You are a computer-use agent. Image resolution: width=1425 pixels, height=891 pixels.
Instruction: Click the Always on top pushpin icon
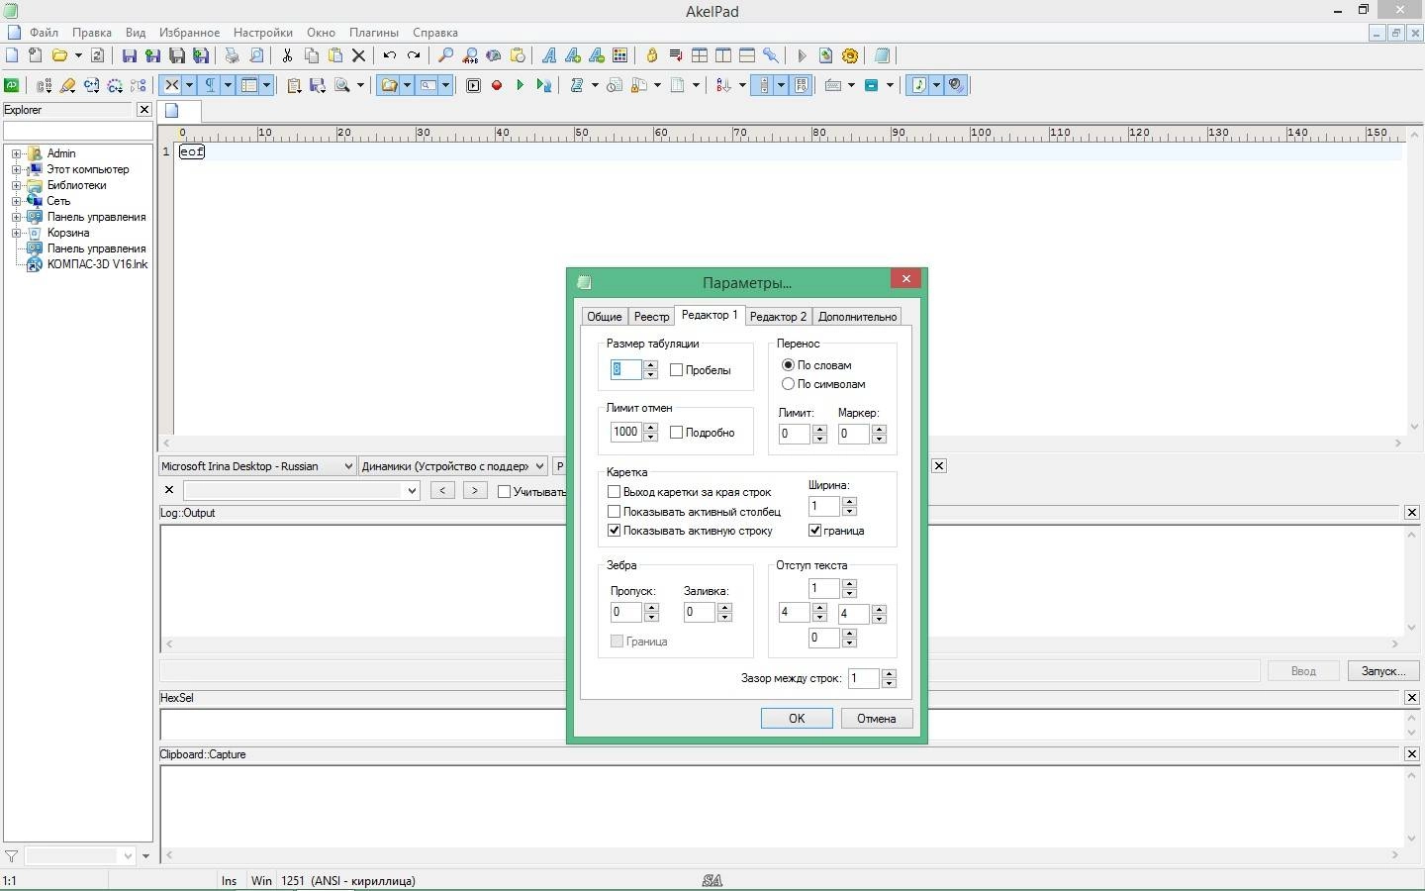(x=771, y=55)
